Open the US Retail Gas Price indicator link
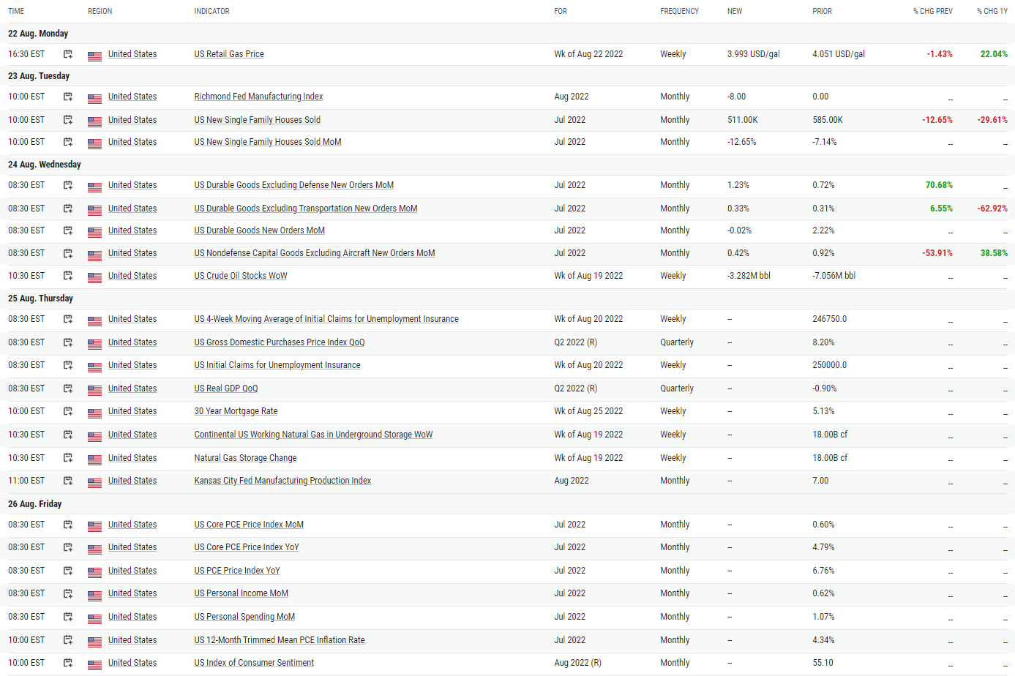 click(229, 54)
